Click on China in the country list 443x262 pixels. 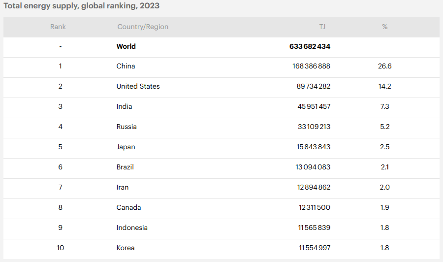[126, 66]
